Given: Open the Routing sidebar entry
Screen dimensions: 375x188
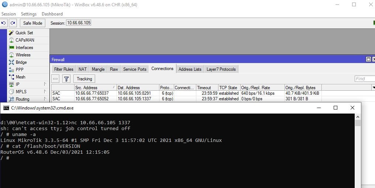Looking at the screenshot, I should (x=23, y=99).
